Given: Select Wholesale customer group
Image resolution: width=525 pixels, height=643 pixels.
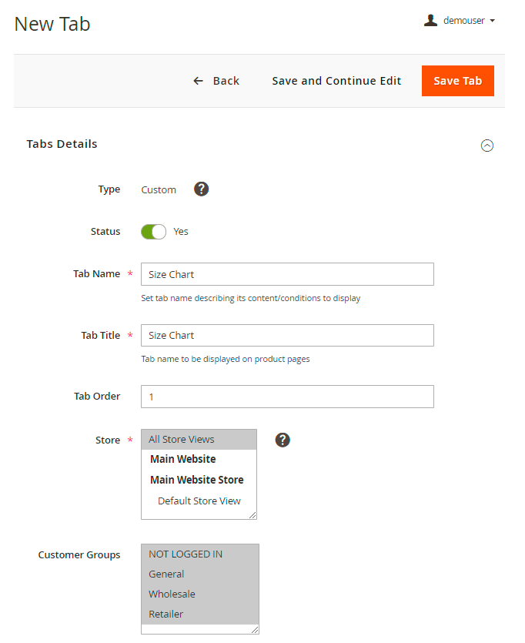Looking at the screenshot, I should 172,594.
